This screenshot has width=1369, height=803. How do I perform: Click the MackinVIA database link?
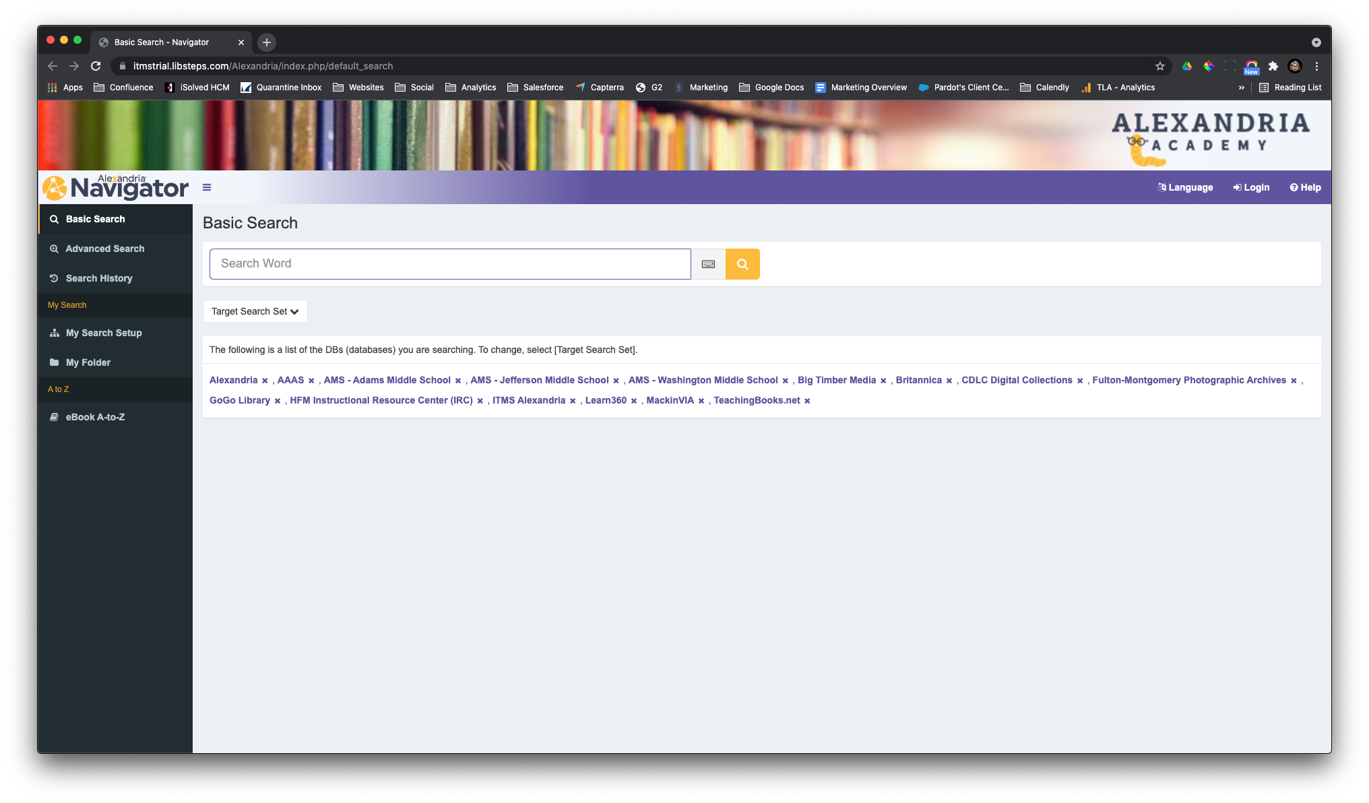click(670, 400)
